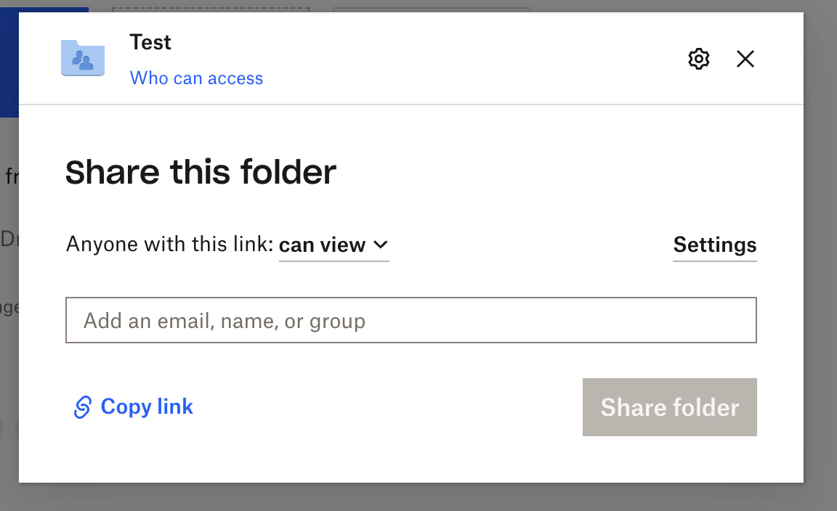Click the Copy link text

(147, 406)
